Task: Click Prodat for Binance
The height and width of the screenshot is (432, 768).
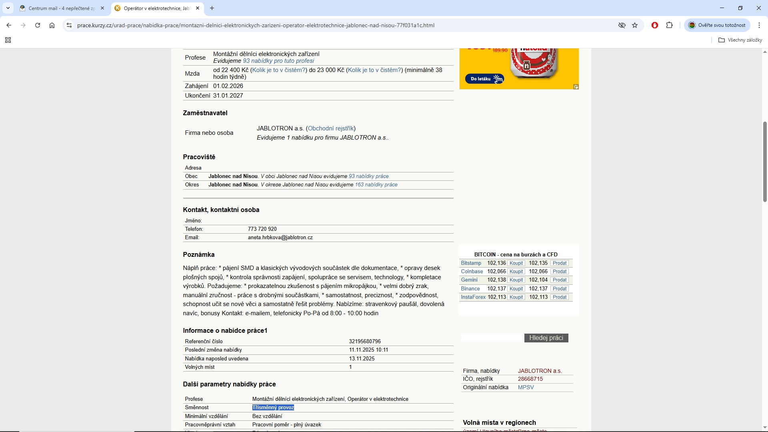Action: pyautogui.click(x=560, y=289)
